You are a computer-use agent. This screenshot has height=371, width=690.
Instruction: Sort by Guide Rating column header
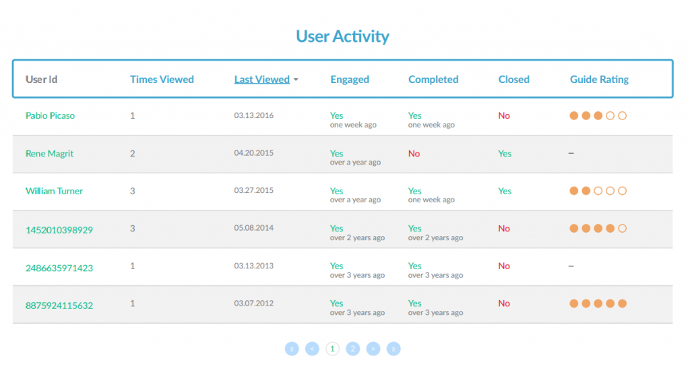pyautogui.click(x=599, y=80)
